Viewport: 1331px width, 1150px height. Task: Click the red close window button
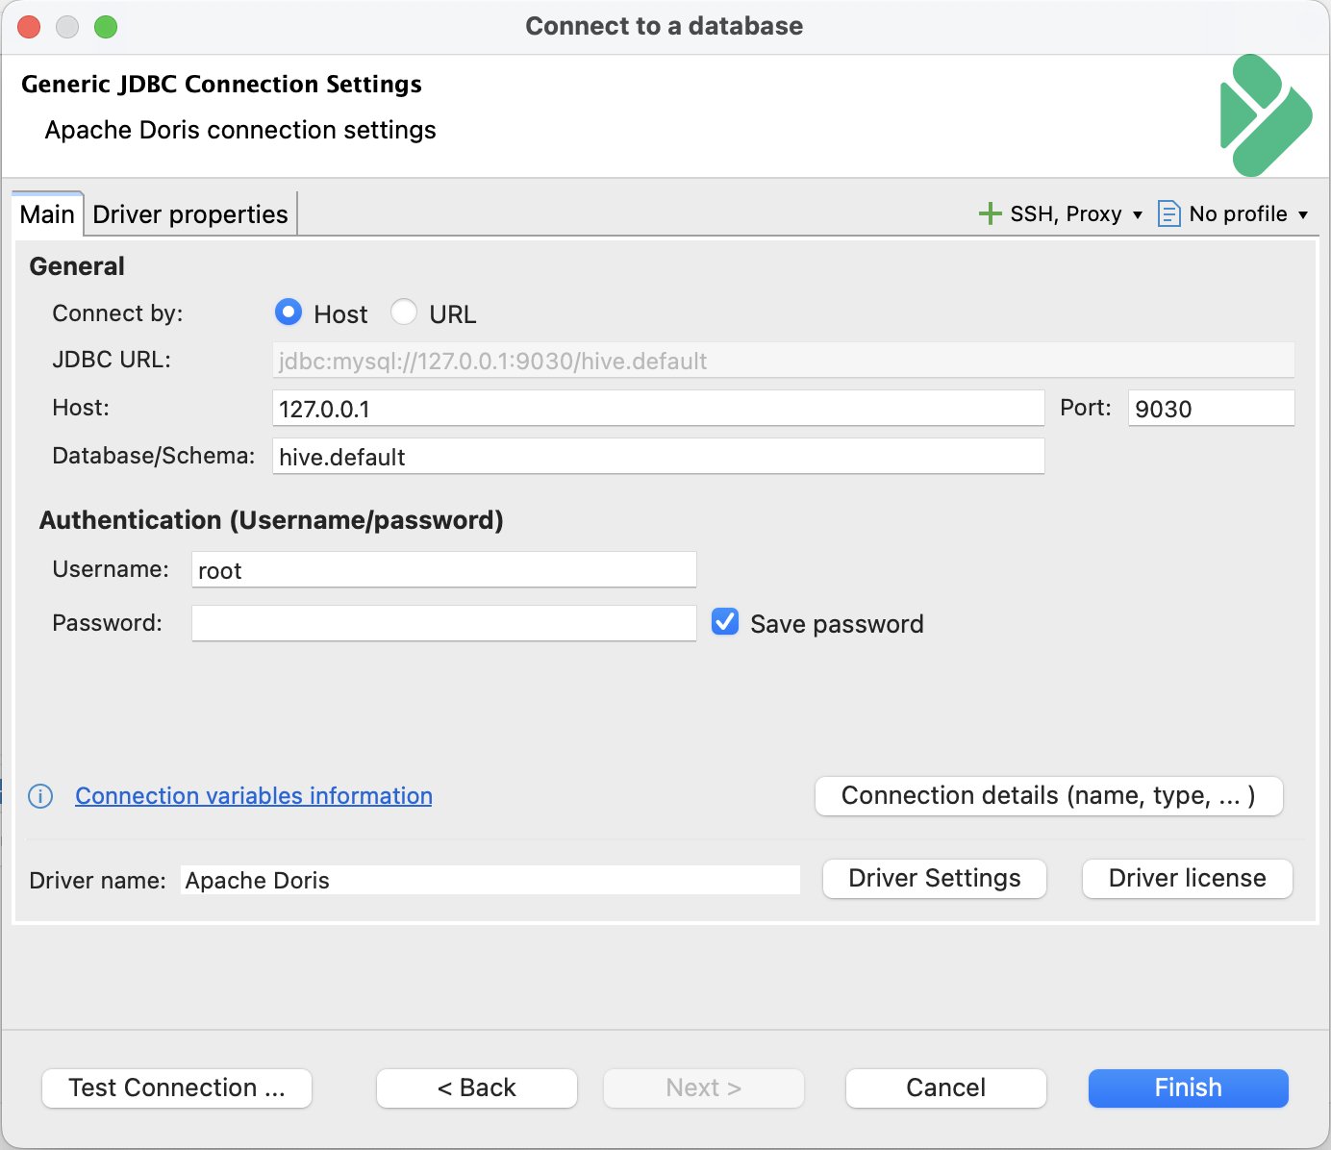click(29, 26)
